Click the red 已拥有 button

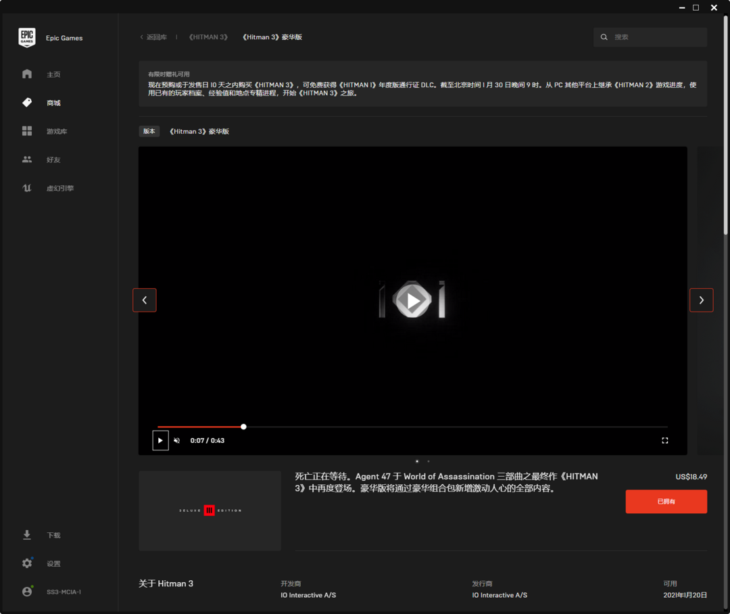pos(666,501)
